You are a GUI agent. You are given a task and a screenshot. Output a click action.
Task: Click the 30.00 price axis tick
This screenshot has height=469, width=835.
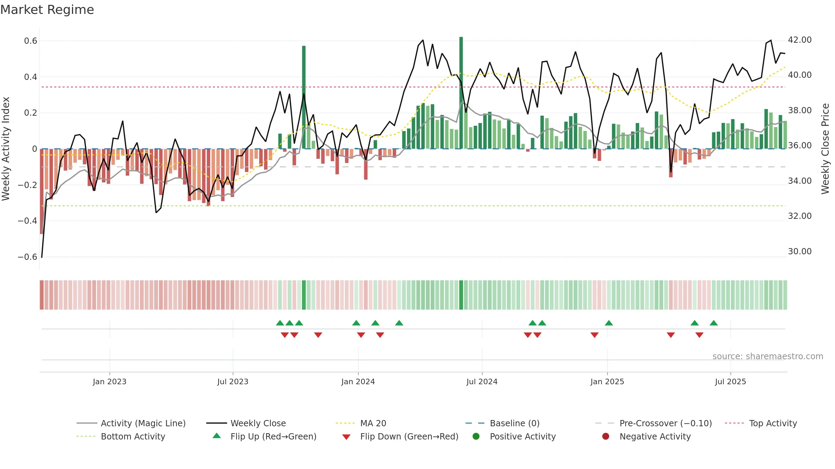pyautogui.click(x=800, y=252)
